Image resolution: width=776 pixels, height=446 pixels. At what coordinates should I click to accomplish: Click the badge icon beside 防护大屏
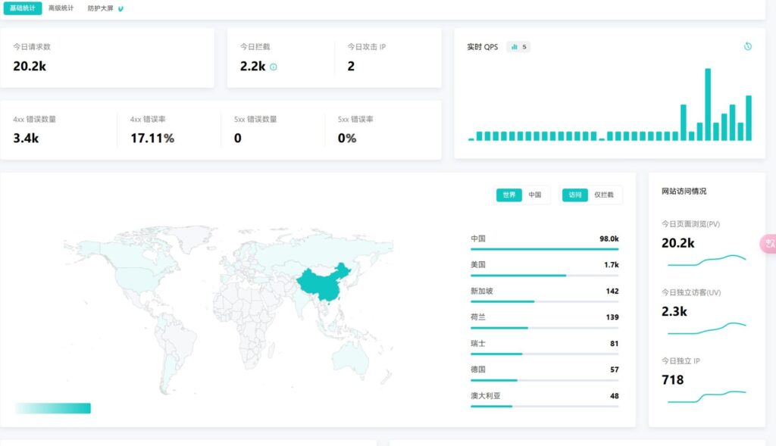(x=121, y=9)
